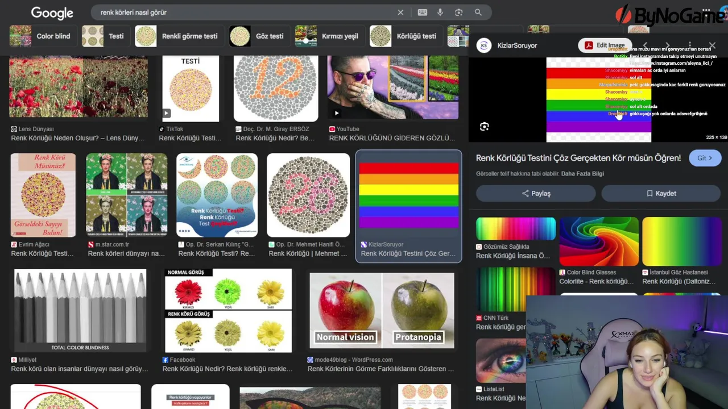Open the 'Daha Fazla Bilgi' link
Screen dimensions: 728x409
[582, 174]
